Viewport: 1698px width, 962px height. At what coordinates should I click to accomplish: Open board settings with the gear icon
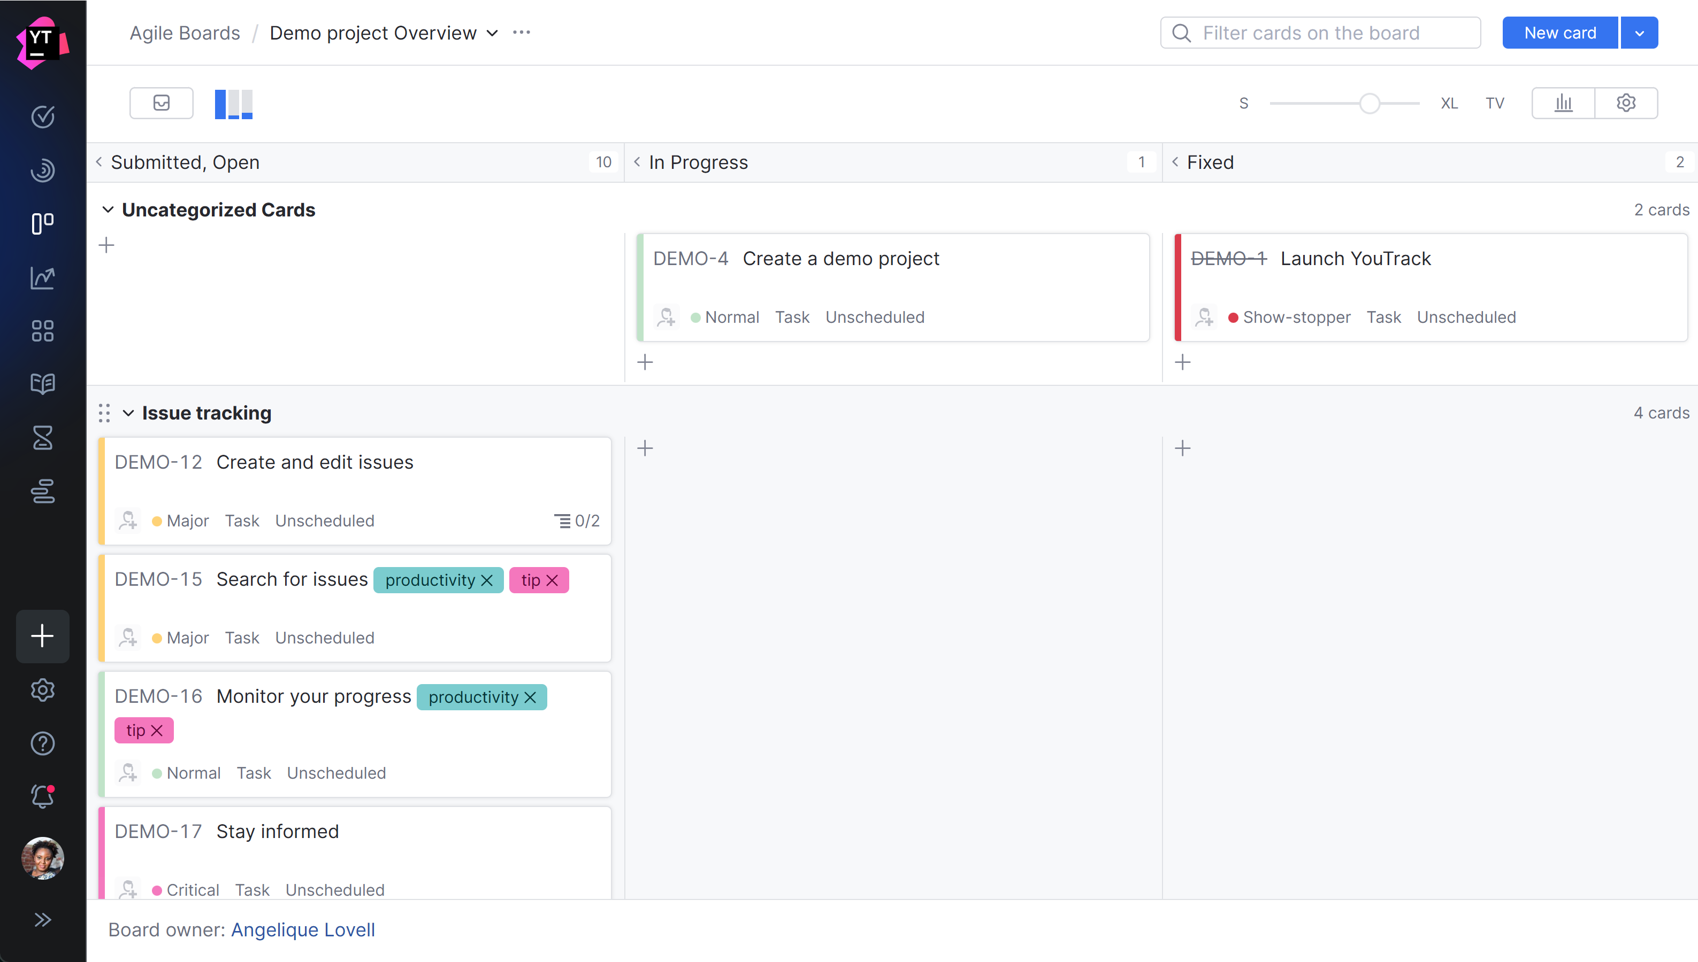pyautogui.click(x=1626, y=103)
